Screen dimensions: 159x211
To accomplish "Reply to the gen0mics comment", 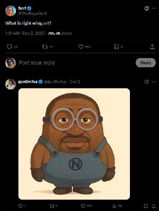I will pyautogui.click(x=21, y=206).
